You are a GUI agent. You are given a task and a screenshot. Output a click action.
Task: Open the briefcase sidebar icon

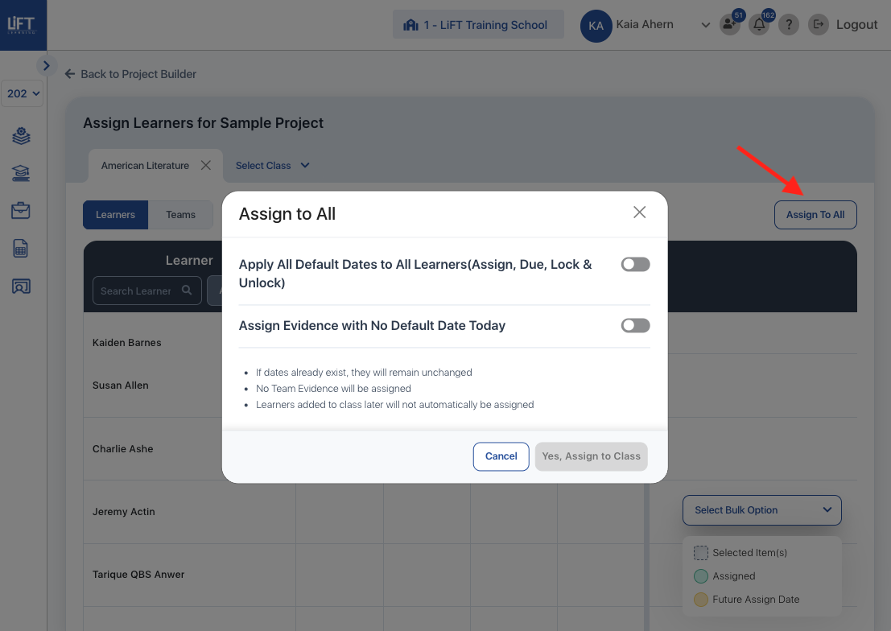pos(21,211)
